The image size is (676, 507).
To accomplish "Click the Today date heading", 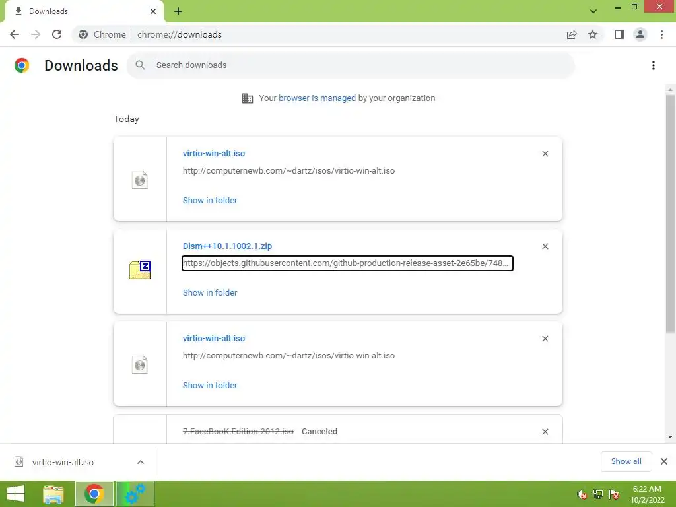I will 126,119.
